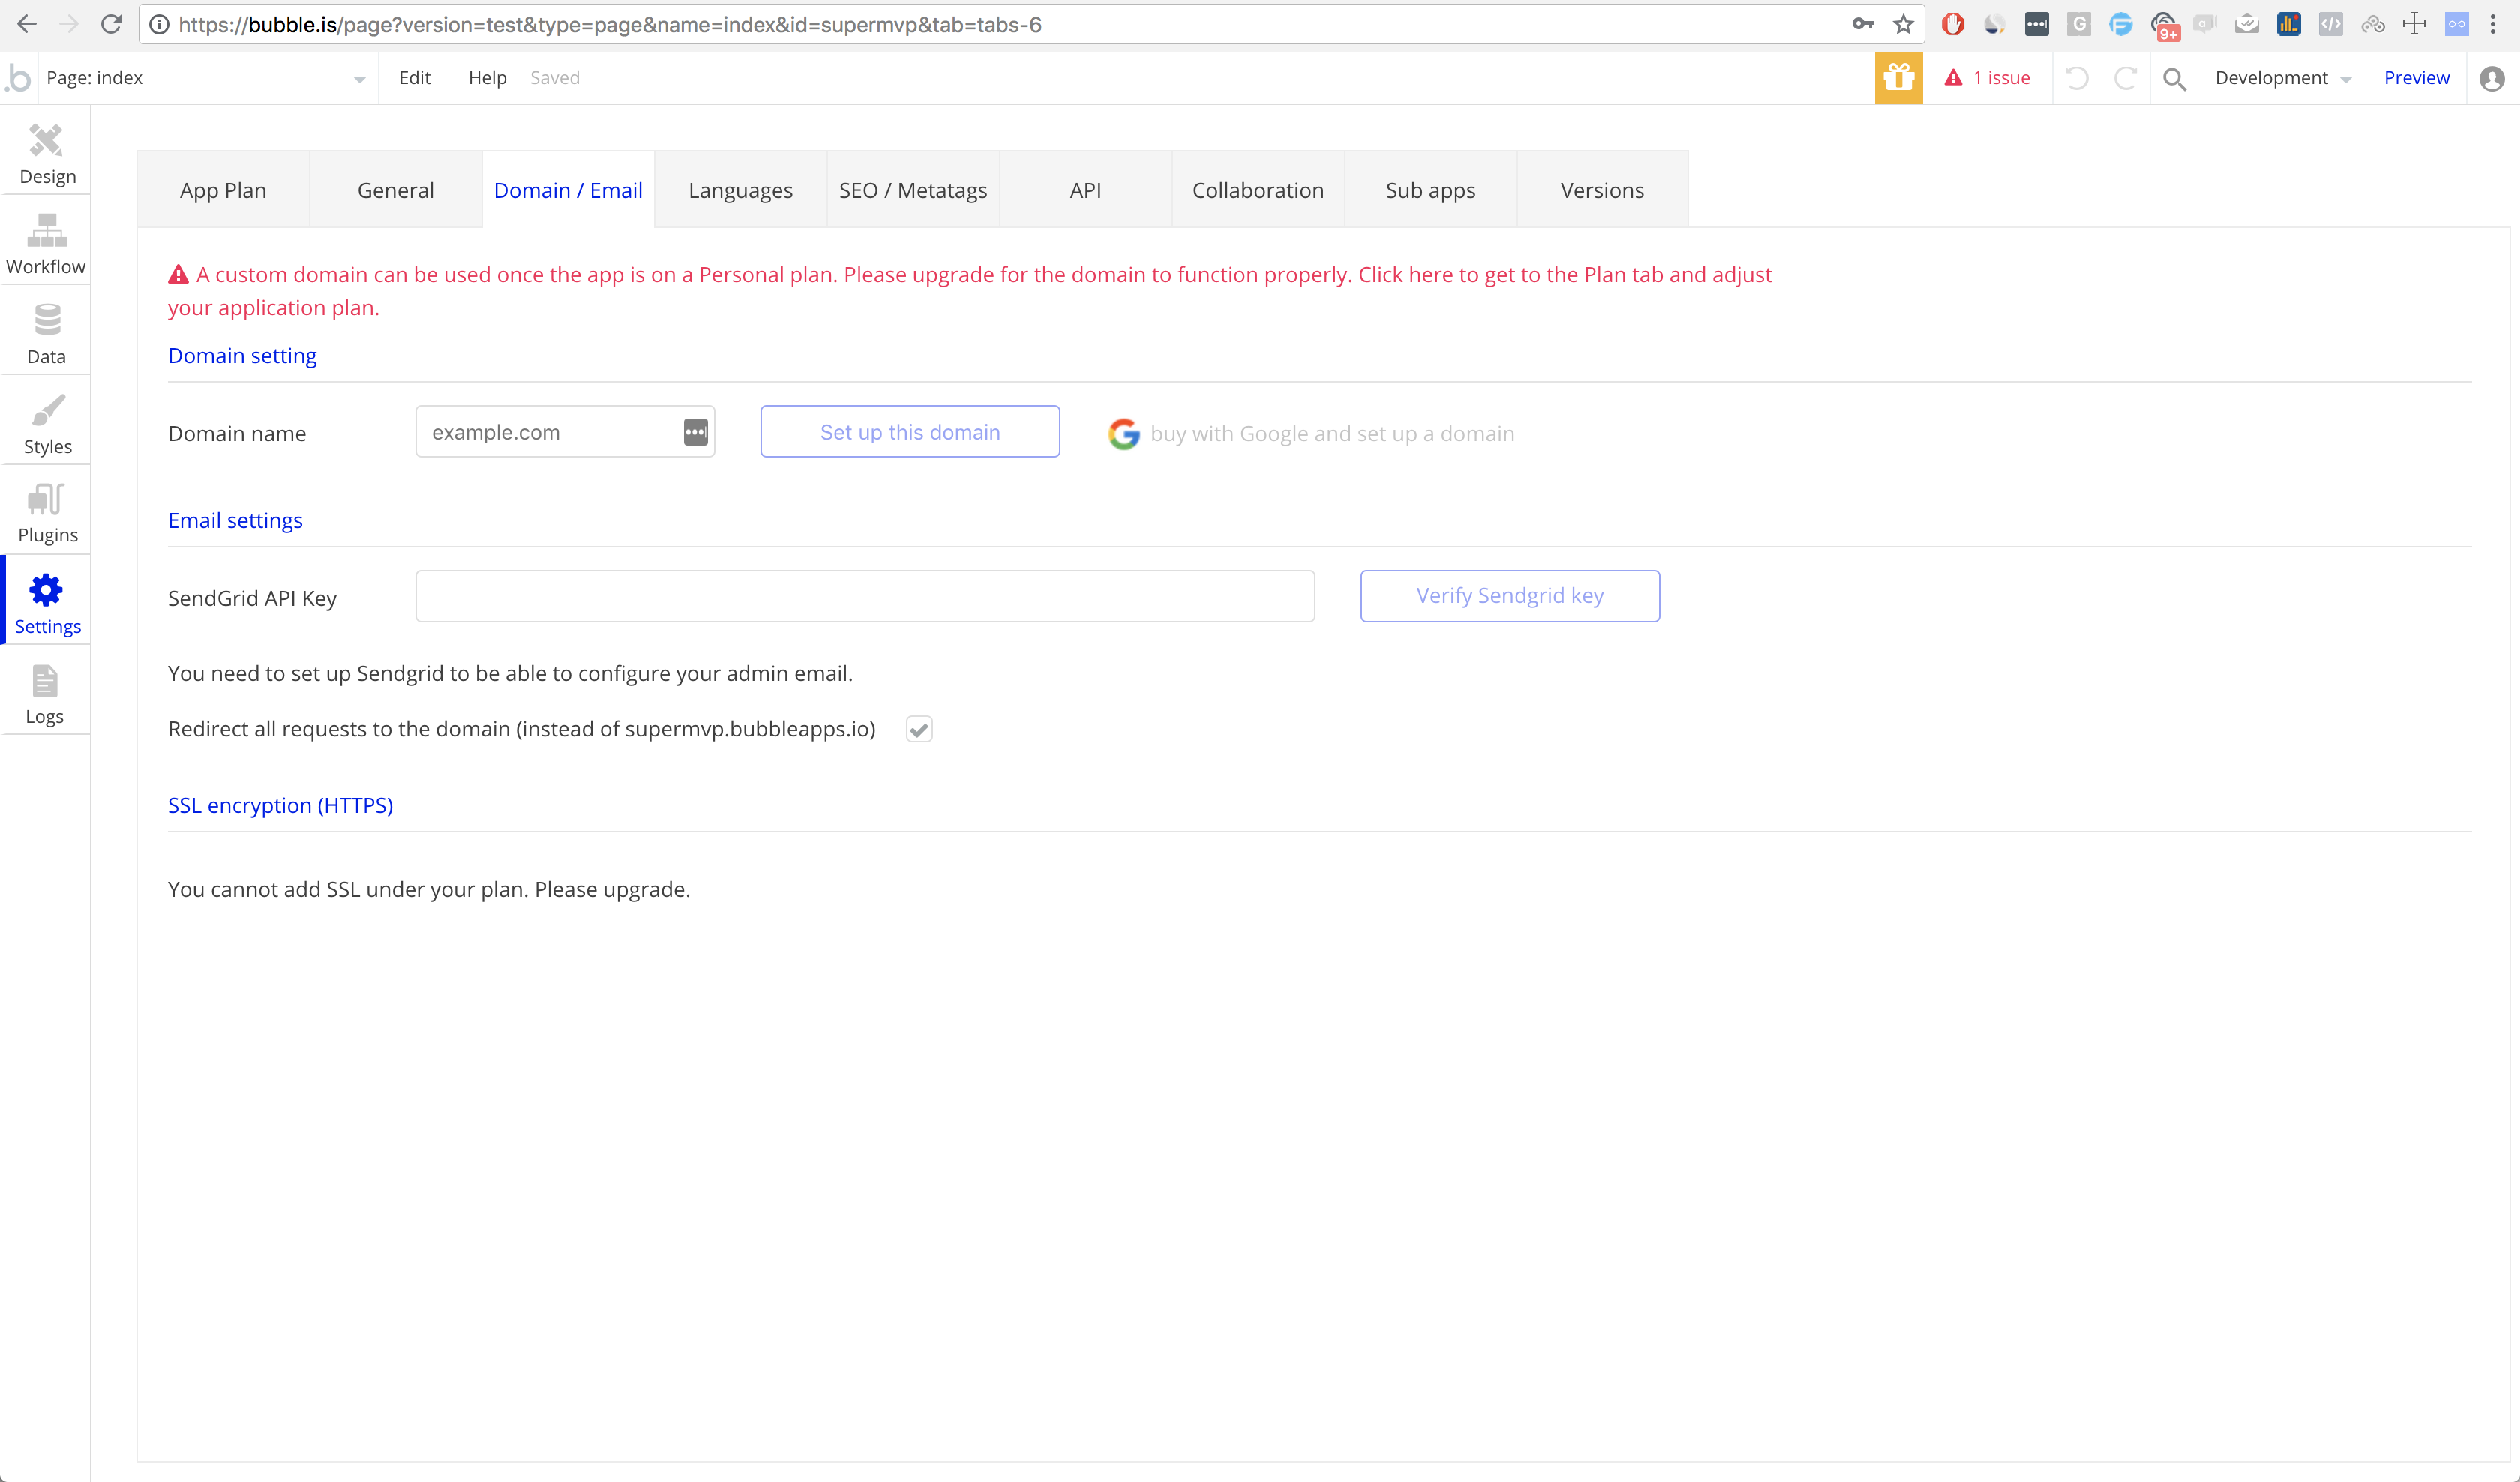Click the SendGrid API Key field
This screenshot has width=2520, height=1482.
pos(864,596)
